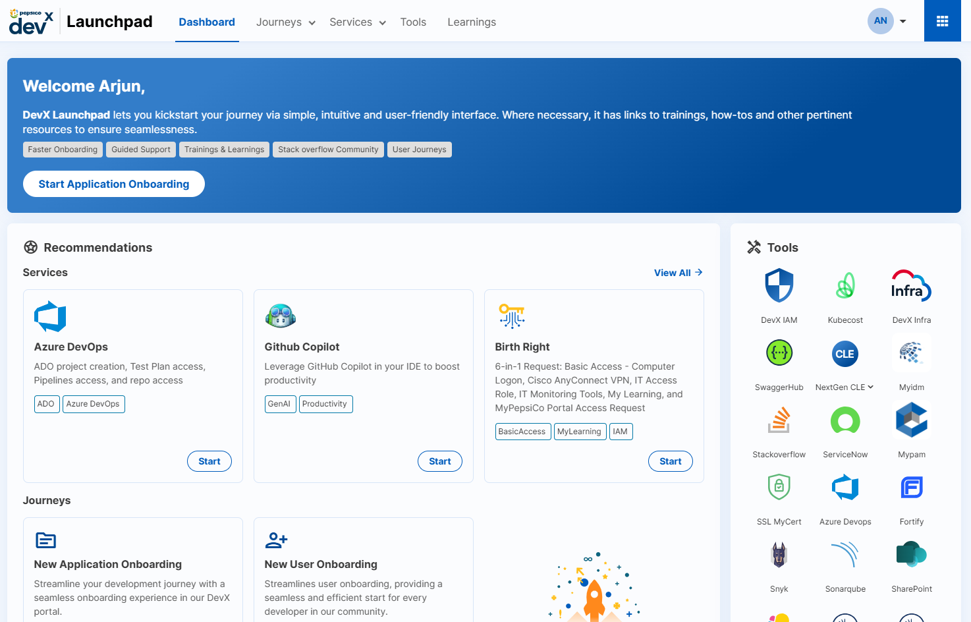
Task: Open the Myidm tool
Action: point(912,353)
